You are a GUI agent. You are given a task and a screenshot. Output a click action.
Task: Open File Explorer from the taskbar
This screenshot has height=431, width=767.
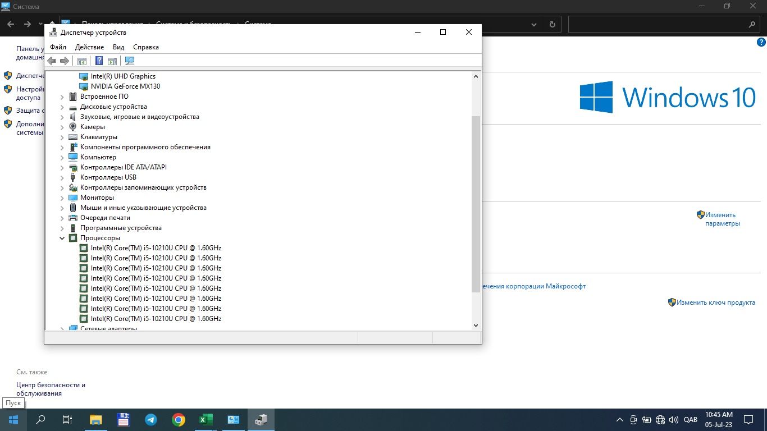[96, 420]
